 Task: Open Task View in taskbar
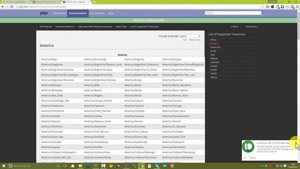(x=65, y=166)
